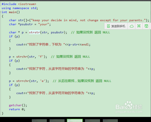
Task: Open the fourth thumbnail in the filmstrip
Action: 93,120
